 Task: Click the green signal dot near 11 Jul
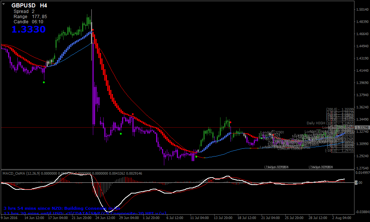(196, 156)
